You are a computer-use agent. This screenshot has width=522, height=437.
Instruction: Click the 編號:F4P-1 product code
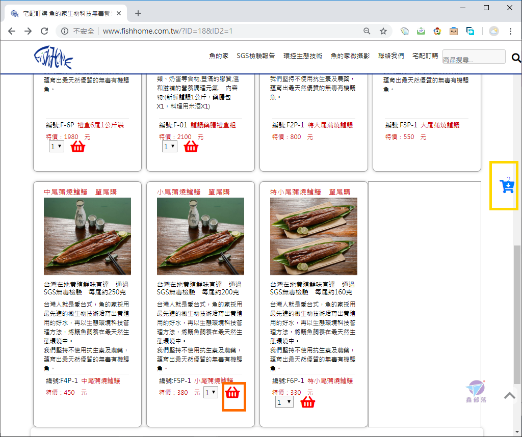(x=62, y=381)
